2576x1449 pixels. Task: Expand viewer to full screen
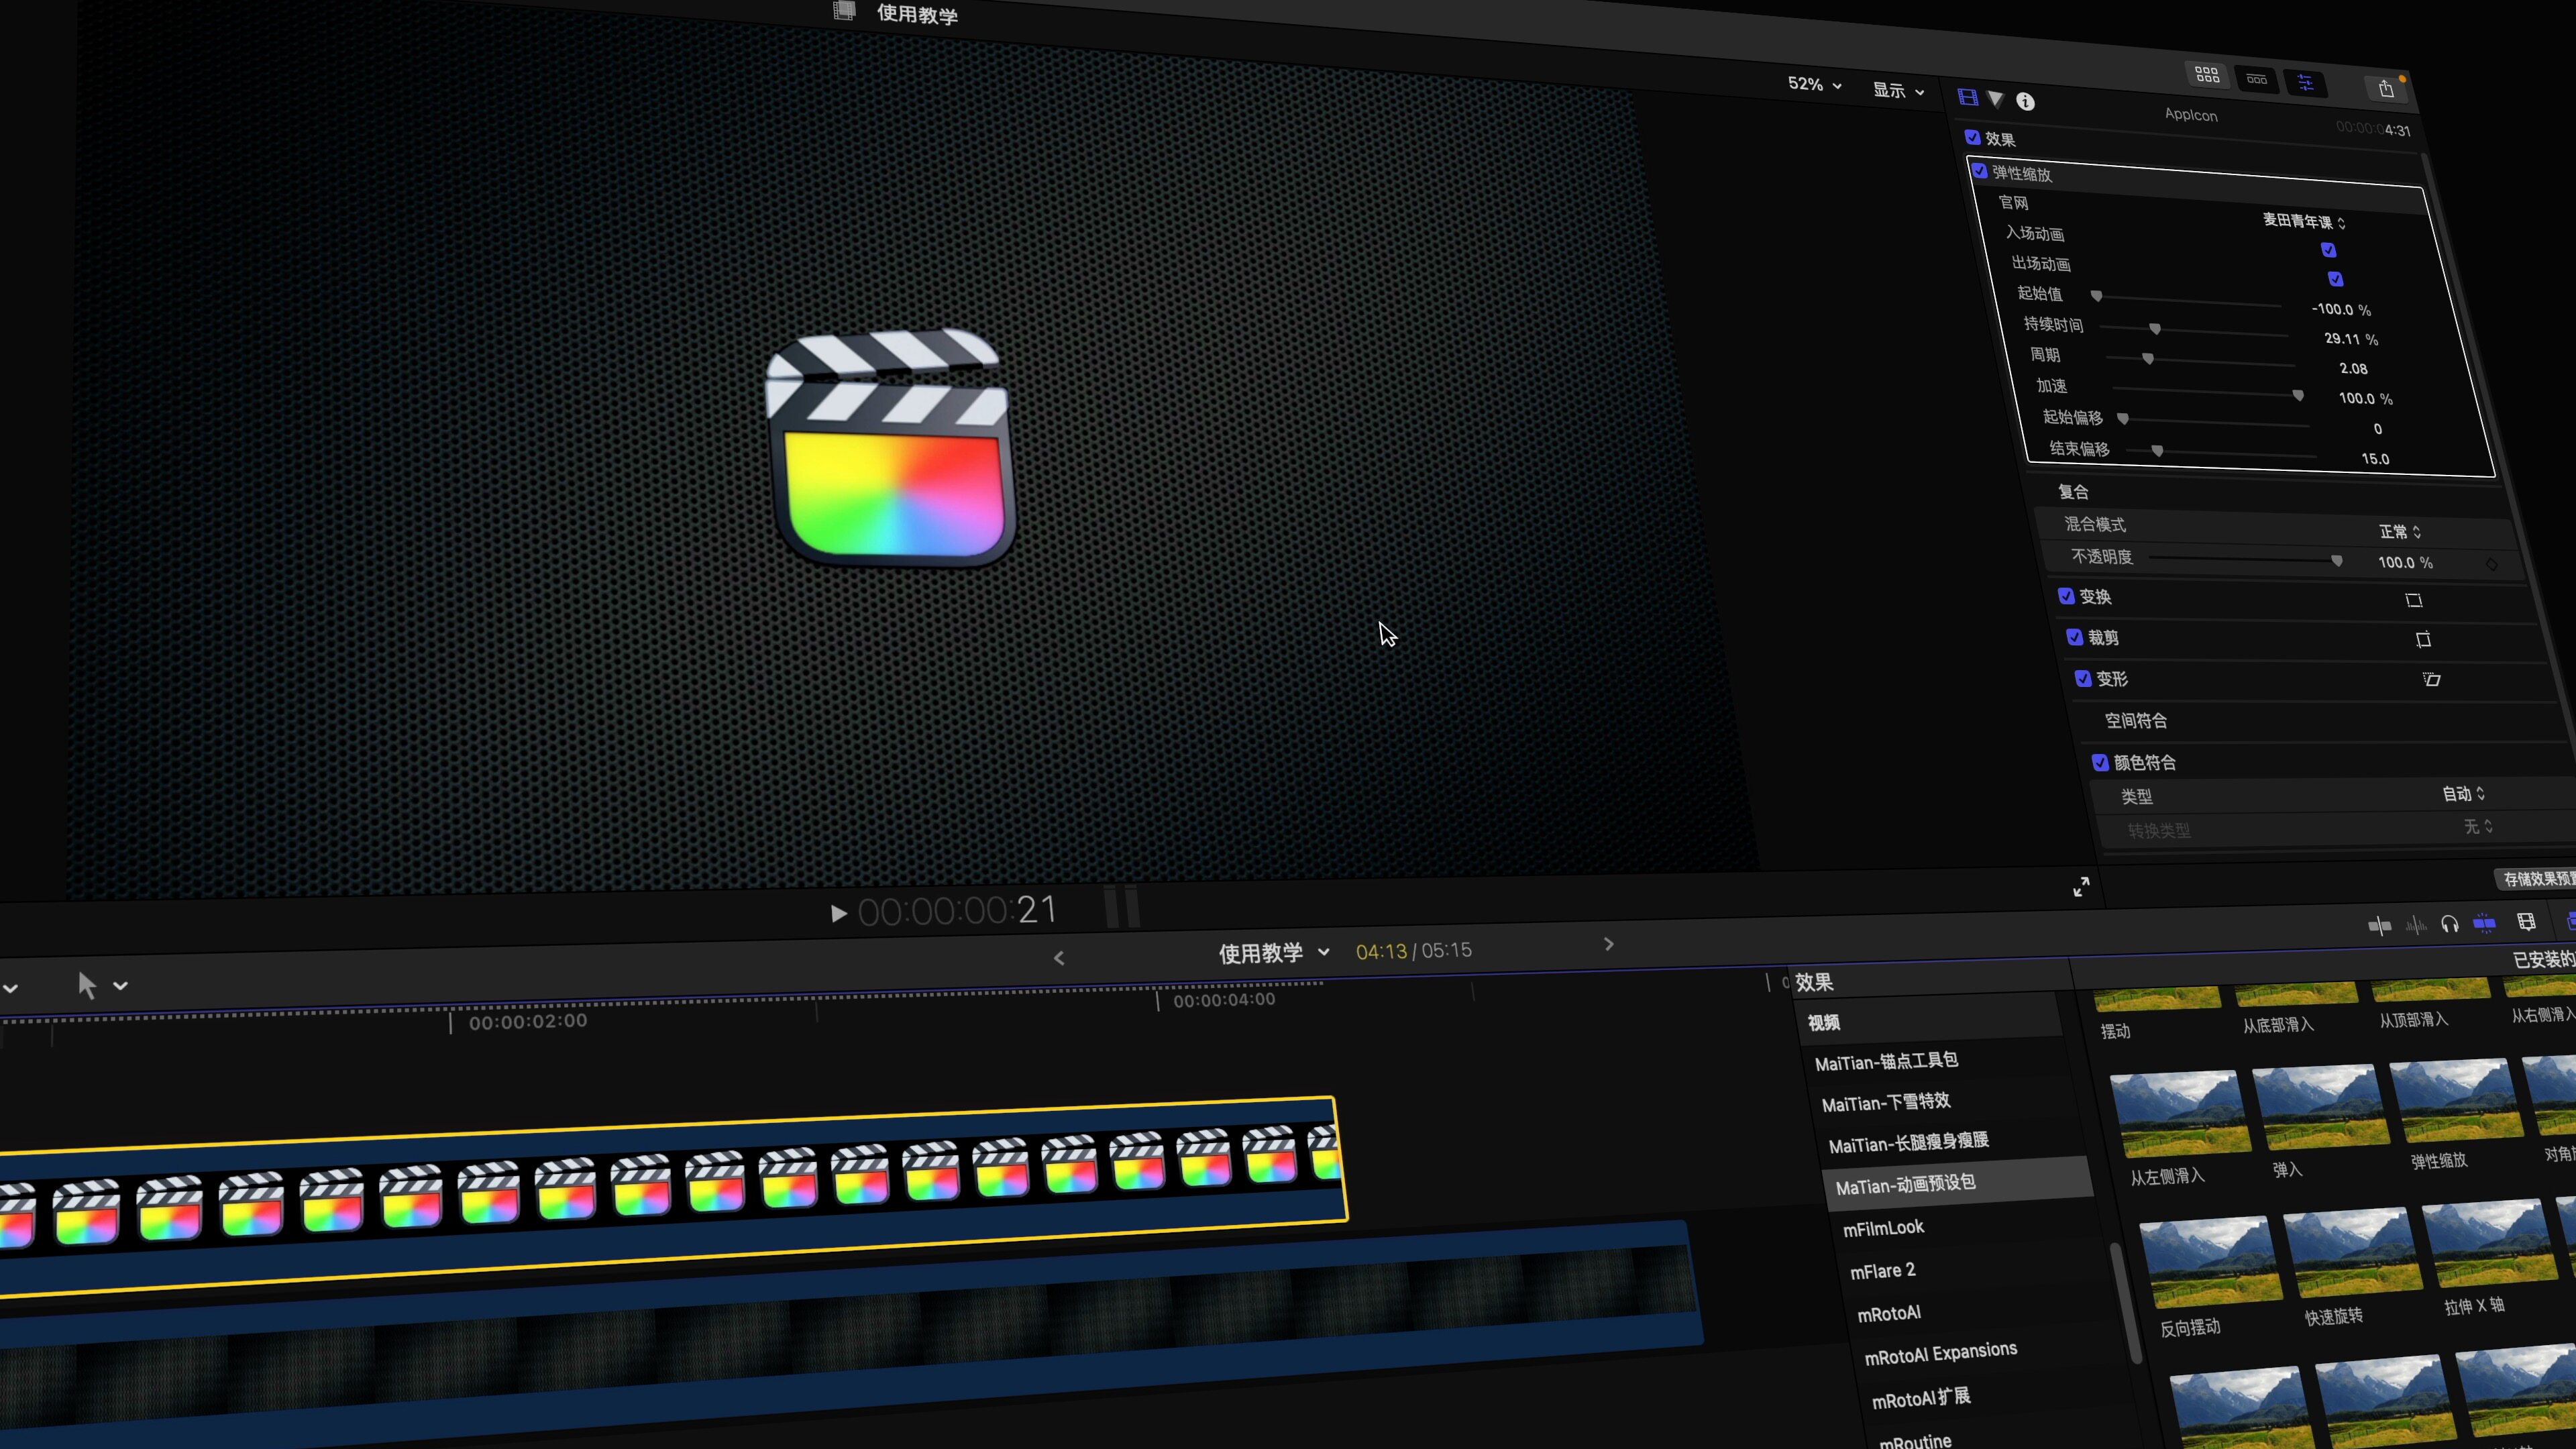point(2081,887)
